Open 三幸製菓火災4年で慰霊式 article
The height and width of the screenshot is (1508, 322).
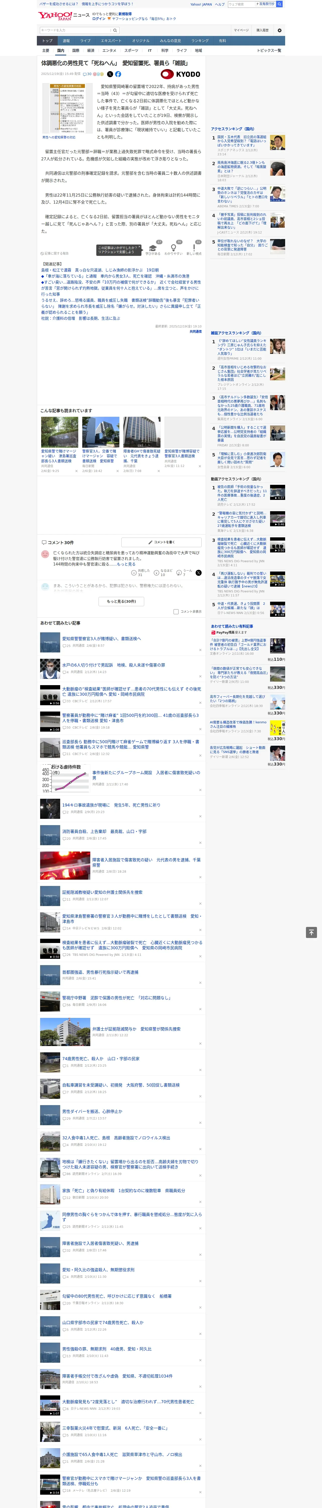click(115, 1428)
